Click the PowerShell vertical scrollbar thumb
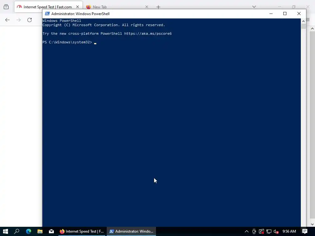Image resolution: width=315 pixels, height=236 pixels. (x=303, y=26)
